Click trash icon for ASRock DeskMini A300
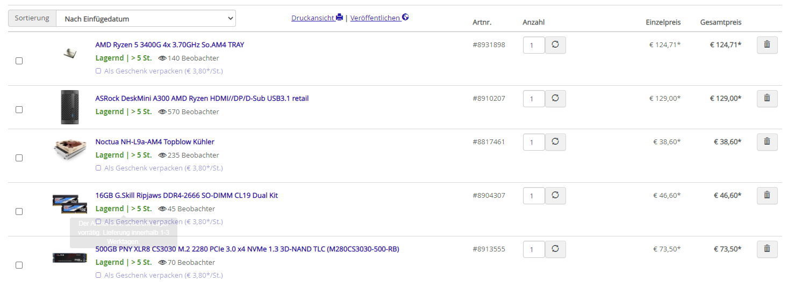The image size is (802, 282). coord(767,99)
